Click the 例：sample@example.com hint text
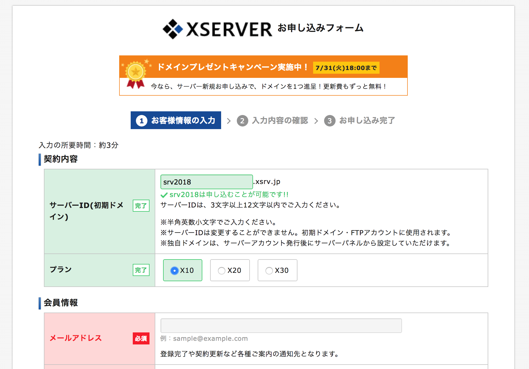The image size is (529, 369). [x=204, y=338]
